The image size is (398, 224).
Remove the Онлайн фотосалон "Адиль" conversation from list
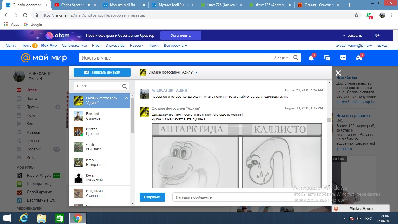coord(126,98)
